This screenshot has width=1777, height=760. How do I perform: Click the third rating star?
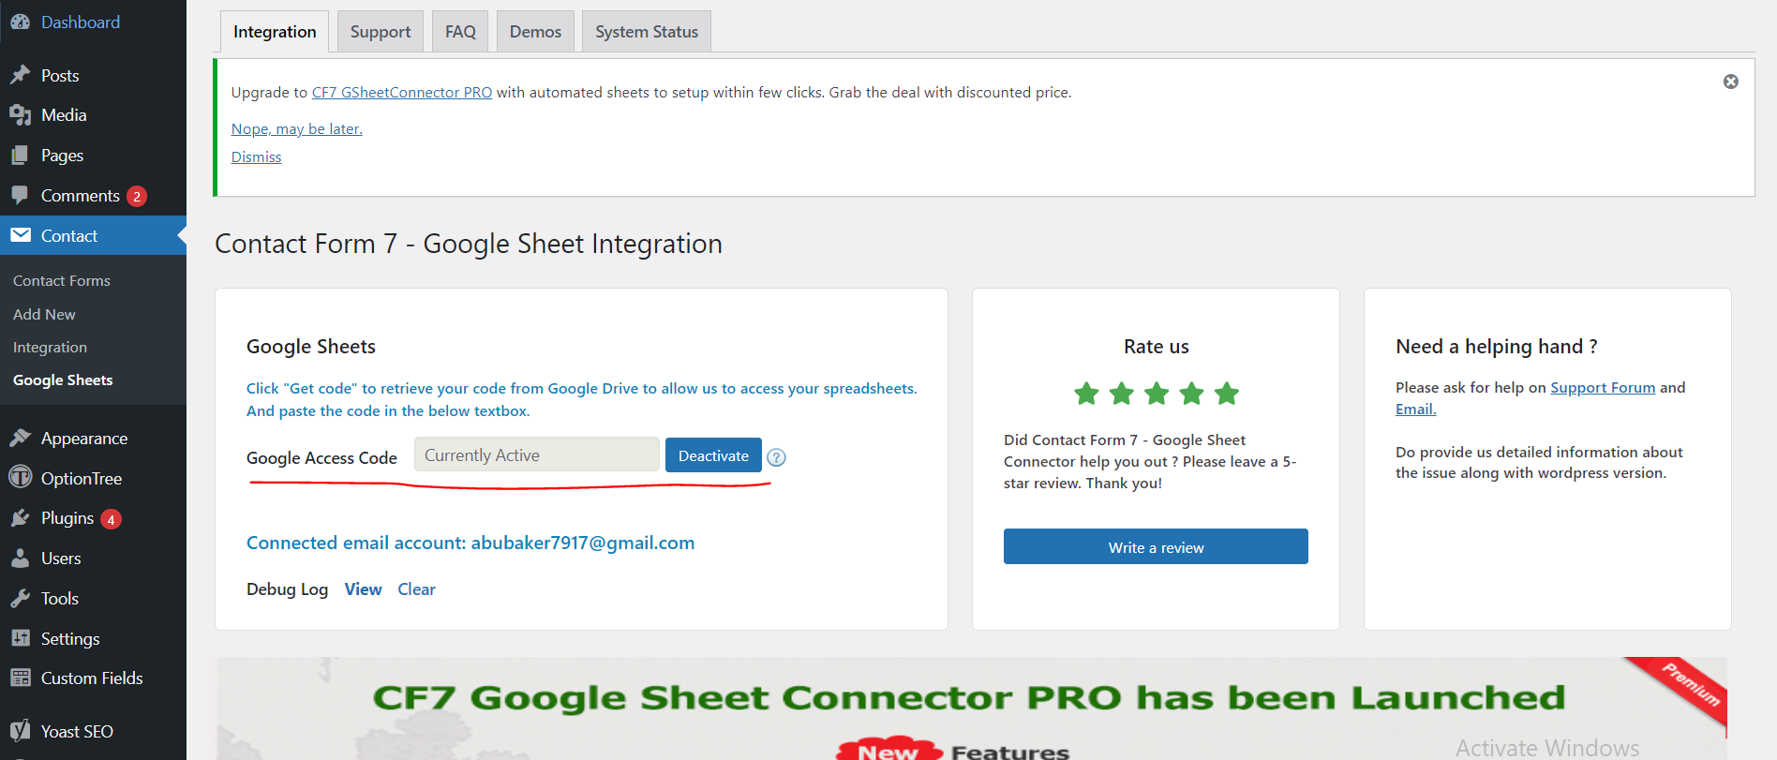click(x=1157, y=394)
